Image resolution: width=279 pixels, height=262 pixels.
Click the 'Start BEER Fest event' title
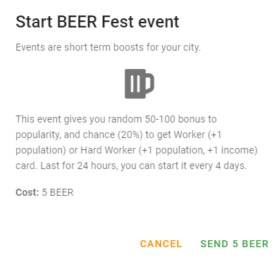97,22
